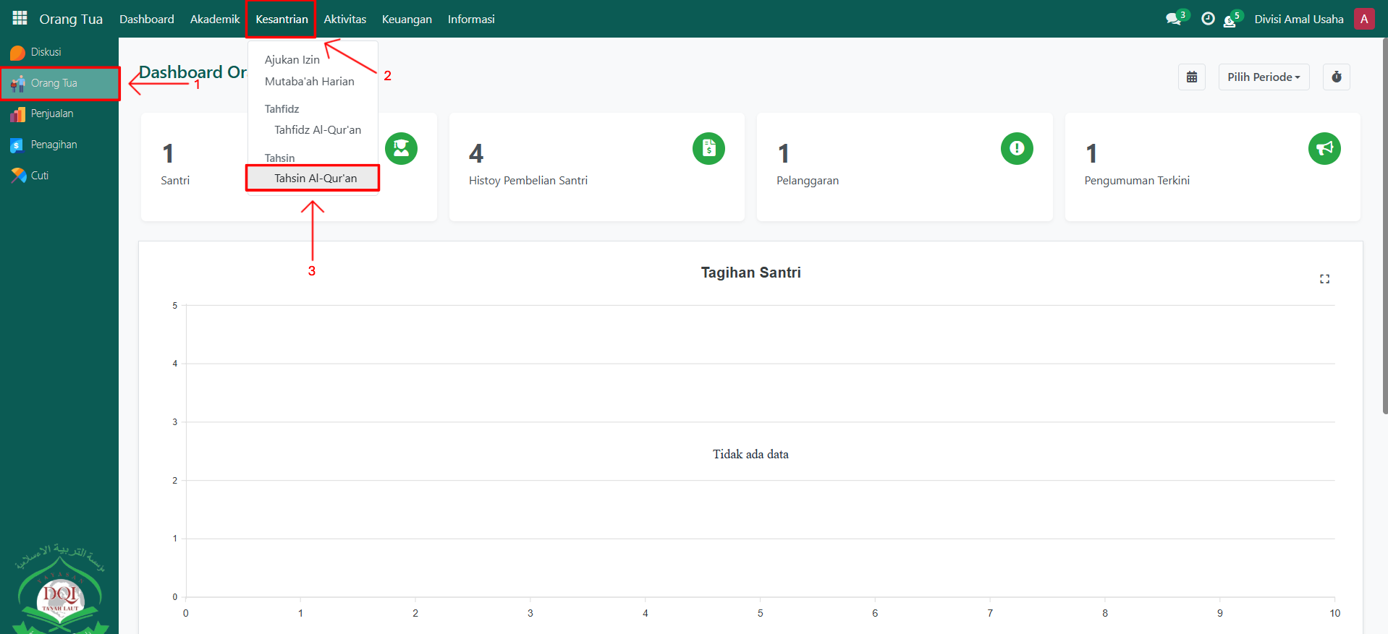1388x634 pixels.
Task: Expand the Tagihan Santri chart fullscreen
Action: pos(1324,279)
